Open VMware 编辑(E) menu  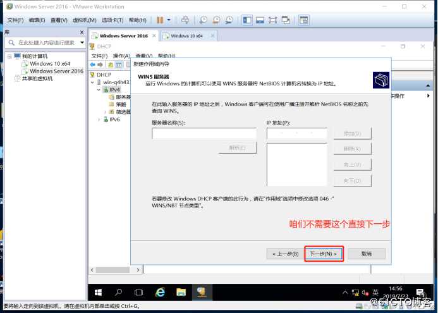[37, 20]
